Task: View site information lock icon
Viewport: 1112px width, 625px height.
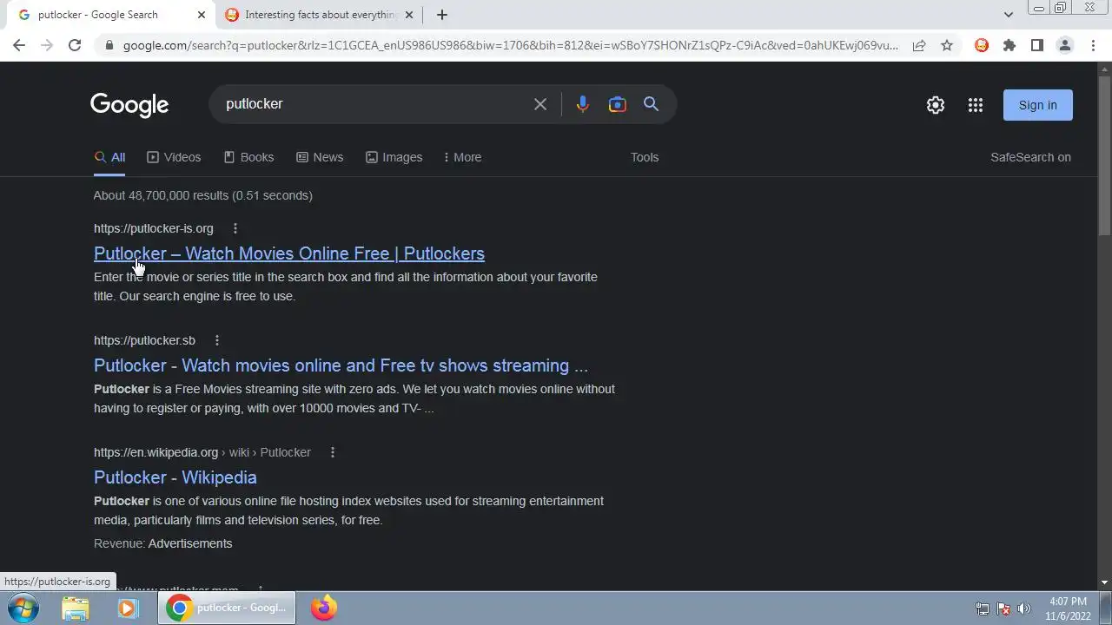Action: 108,45
